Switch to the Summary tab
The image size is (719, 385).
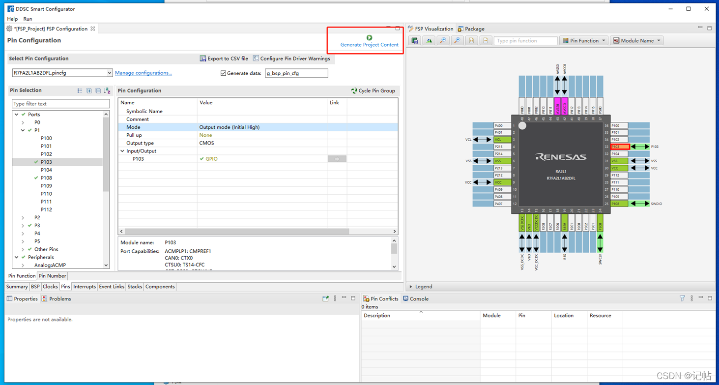pyautogui.click(x=17, y=287)
